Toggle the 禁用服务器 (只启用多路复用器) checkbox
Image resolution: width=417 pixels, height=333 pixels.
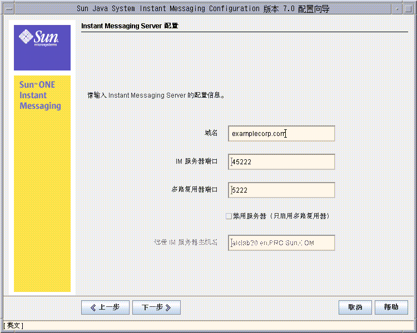(229, 216)
